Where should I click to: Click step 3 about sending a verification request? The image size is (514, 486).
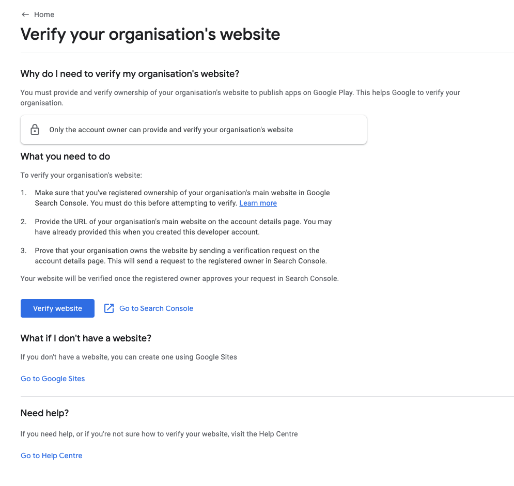point(180,256)
